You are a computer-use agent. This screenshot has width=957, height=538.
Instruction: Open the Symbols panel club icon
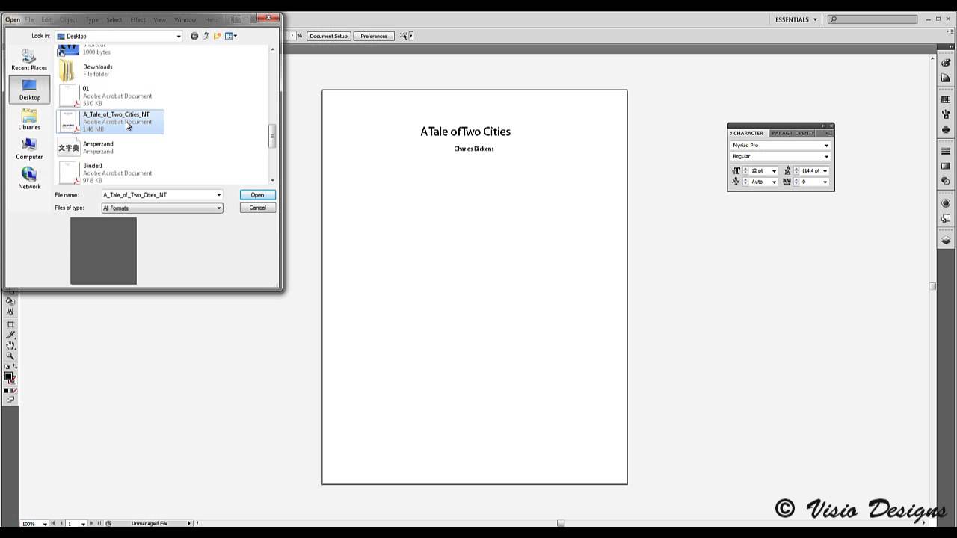tap(946, 129)
